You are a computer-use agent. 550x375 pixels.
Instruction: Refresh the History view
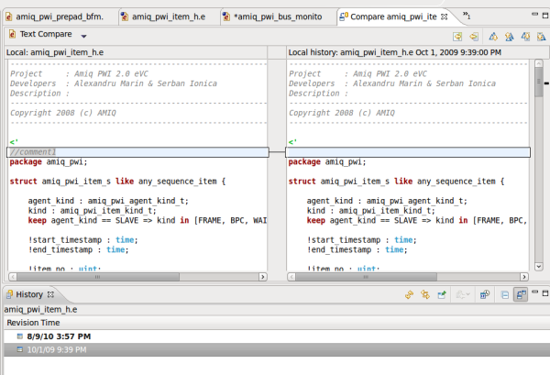pos(409,294)
